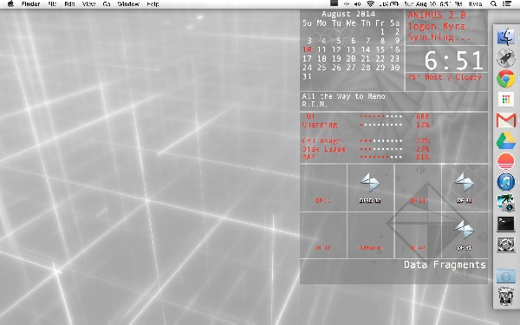Screen dimensions: 520x325
Task: Open the Trash in the dock
Action: (x=506, y=296)
